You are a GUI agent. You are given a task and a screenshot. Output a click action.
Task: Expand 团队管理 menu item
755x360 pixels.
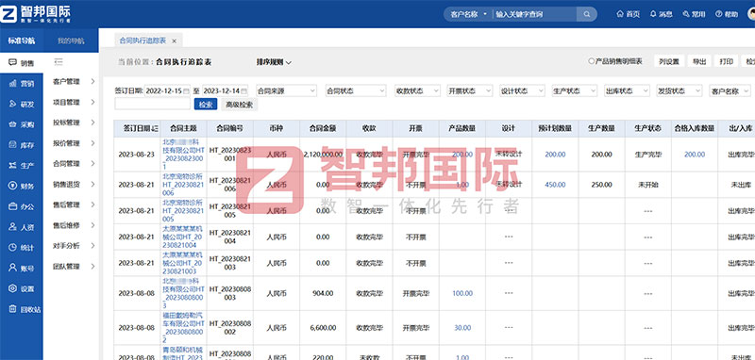point(74,267)
